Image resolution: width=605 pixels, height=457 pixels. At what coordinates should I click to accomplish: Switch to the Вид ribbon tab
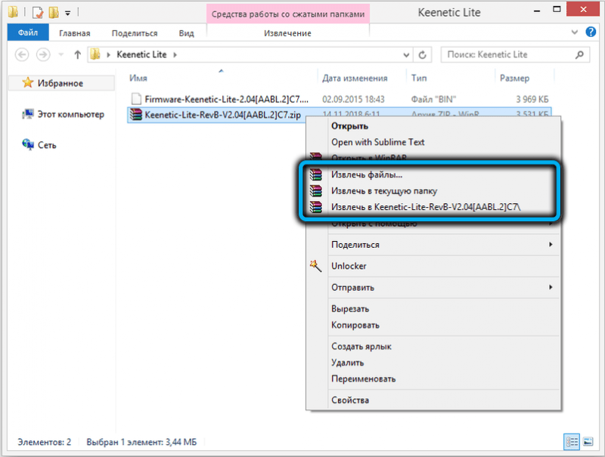coord(186,33)
